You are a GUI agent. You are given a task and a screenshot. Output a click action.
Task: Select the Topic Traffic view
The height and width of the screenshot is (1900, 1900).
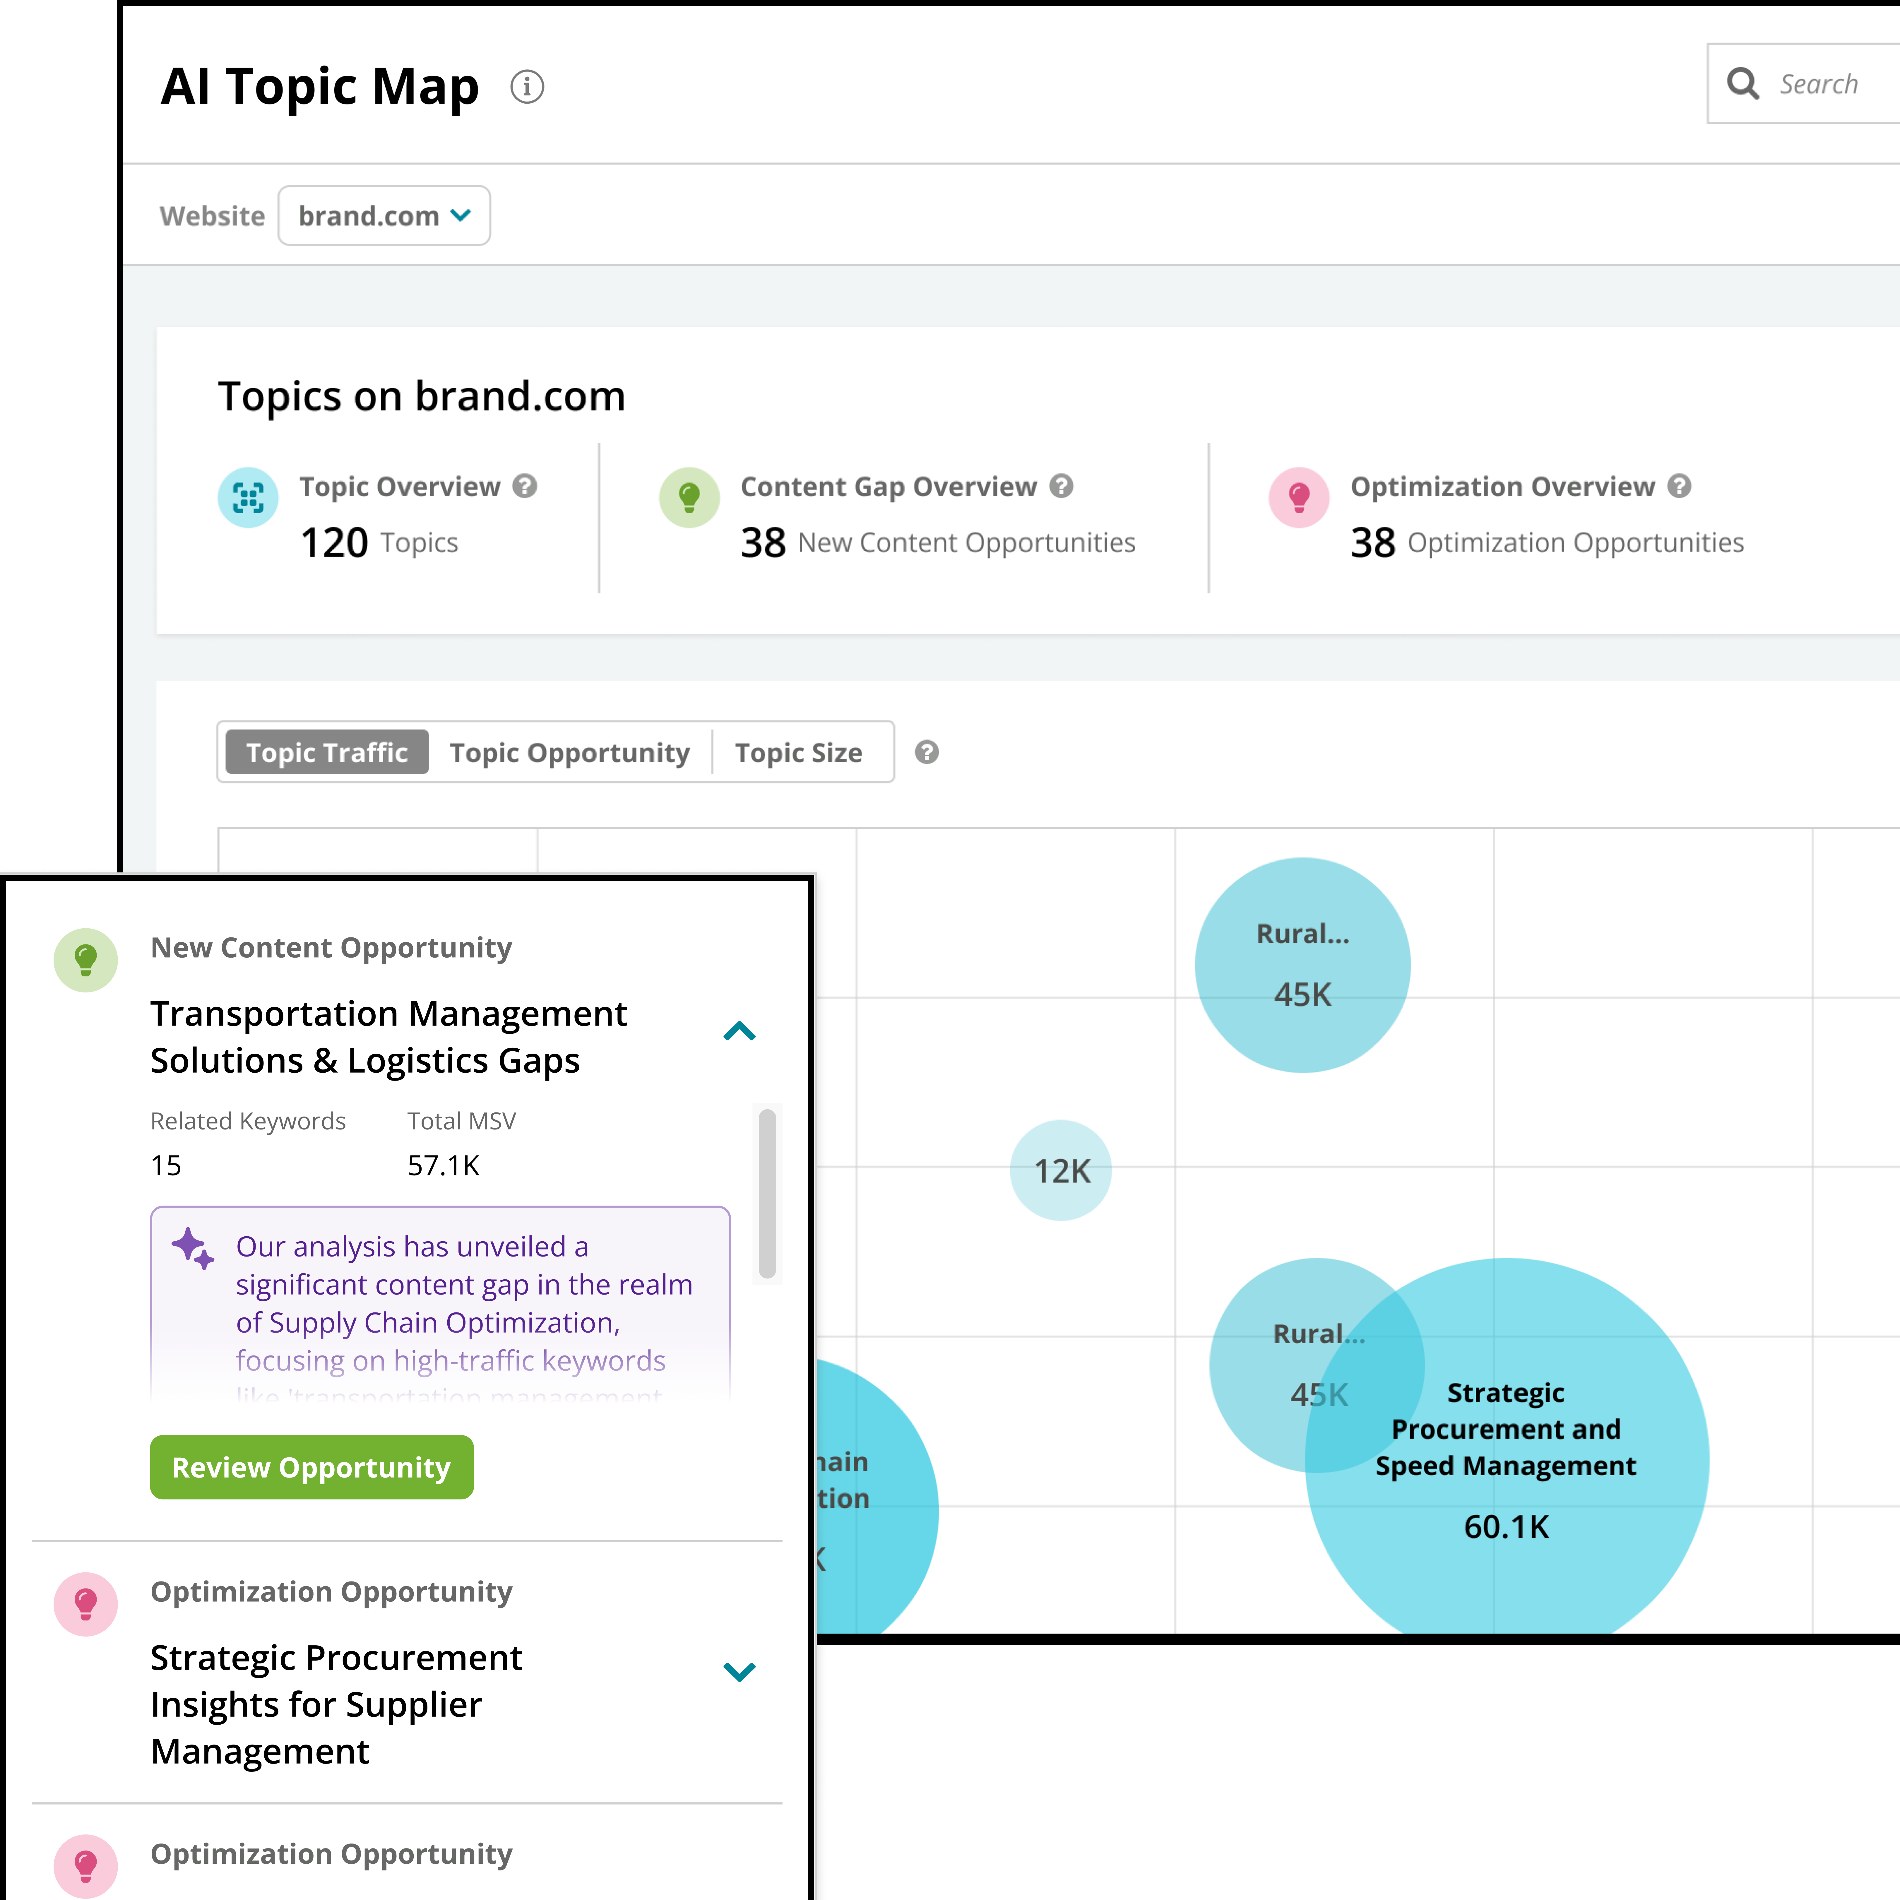[x=326, y=752]
